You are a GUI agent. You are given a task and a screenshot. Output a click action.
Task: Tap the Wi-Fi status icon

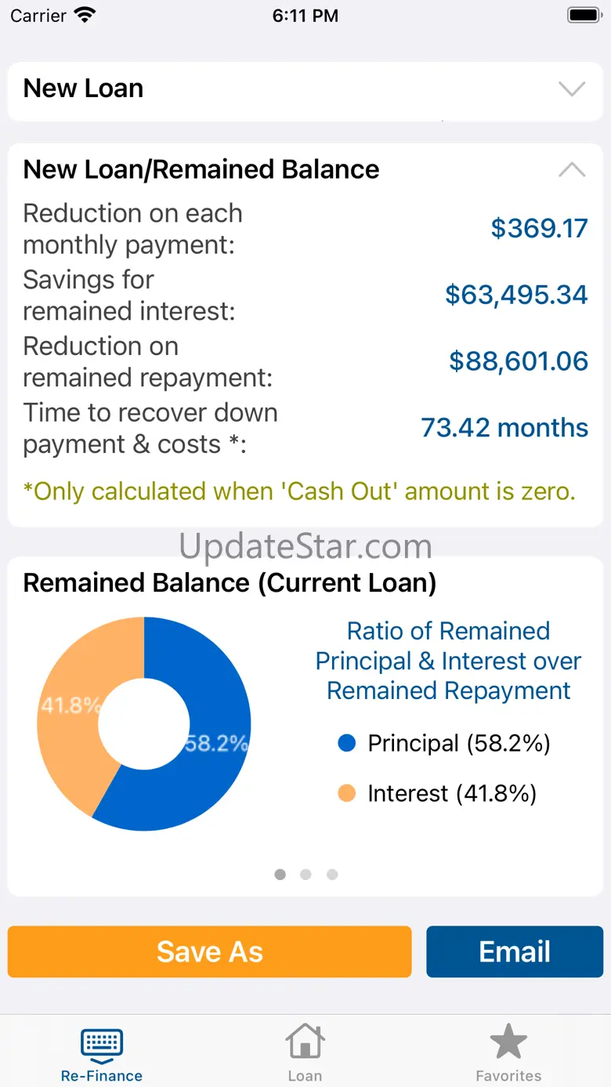point(83,15)
